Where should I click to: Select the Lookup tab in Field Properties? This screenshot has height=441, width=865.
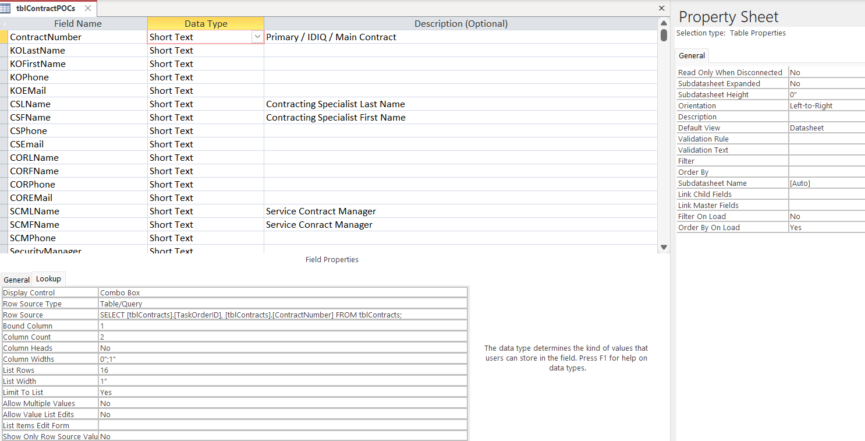[x=48, y=279]
